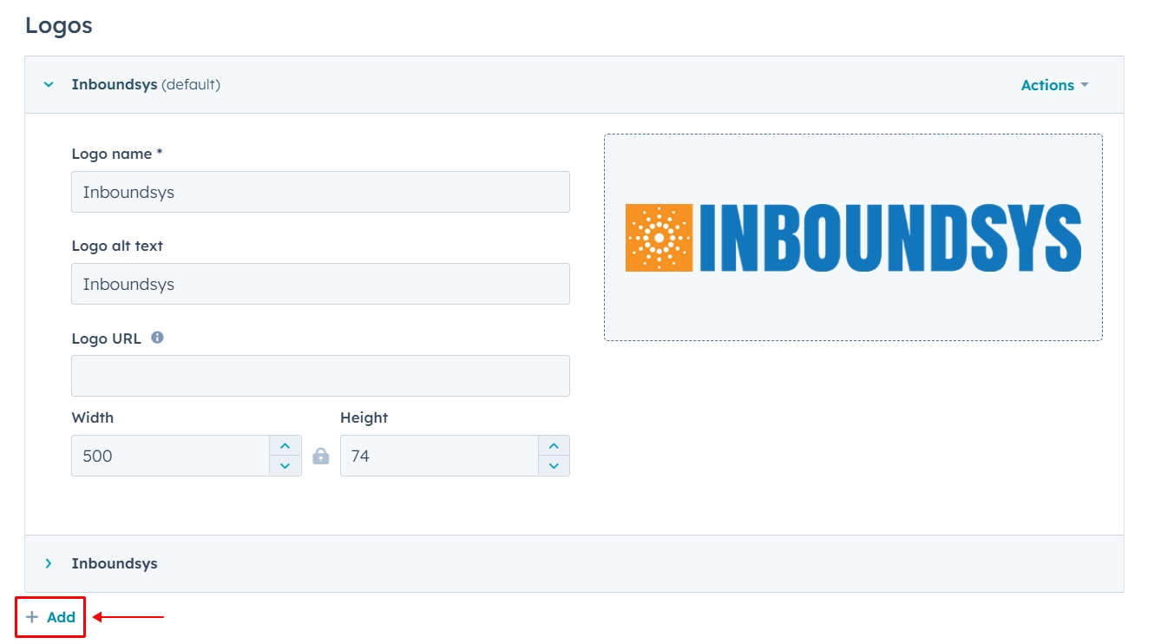Viewport: 1174px width, 644px height.
Task: Show the Logo URL info tooltip icon
Action: pos(157,338)
